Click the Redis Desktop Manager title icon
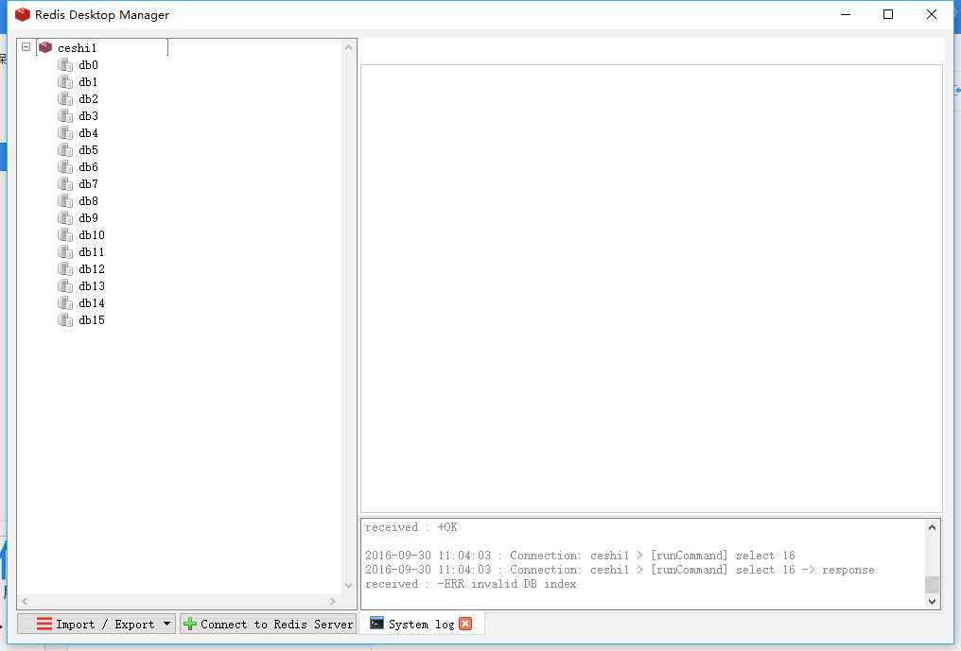 [23, 14]
